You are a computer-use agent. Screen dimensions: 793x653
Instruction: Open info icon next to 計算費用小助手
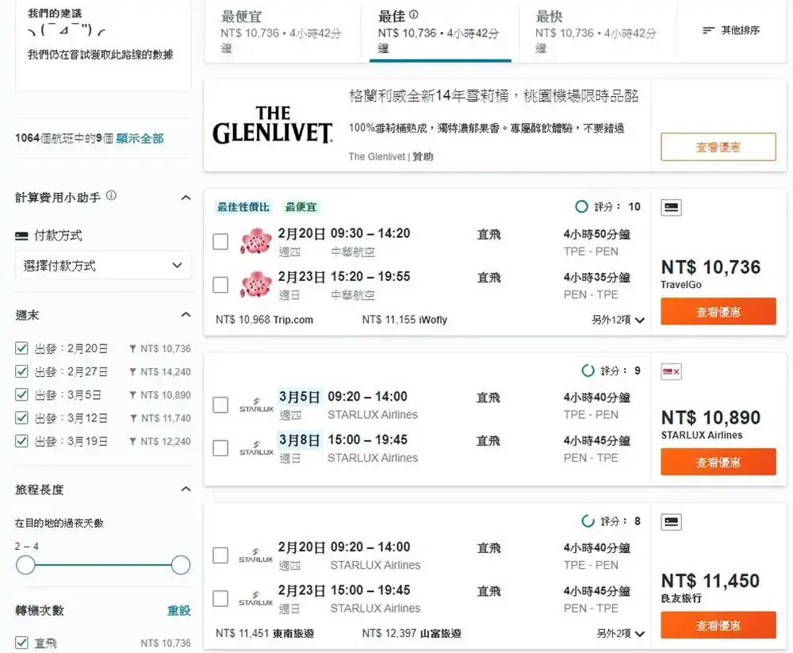click(111, 196)
